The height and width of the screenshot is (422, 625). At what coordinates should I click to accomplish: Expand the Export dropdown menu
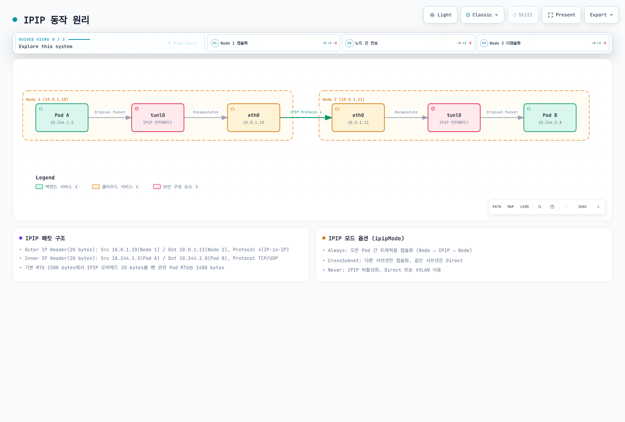click(x=602, y=15)
